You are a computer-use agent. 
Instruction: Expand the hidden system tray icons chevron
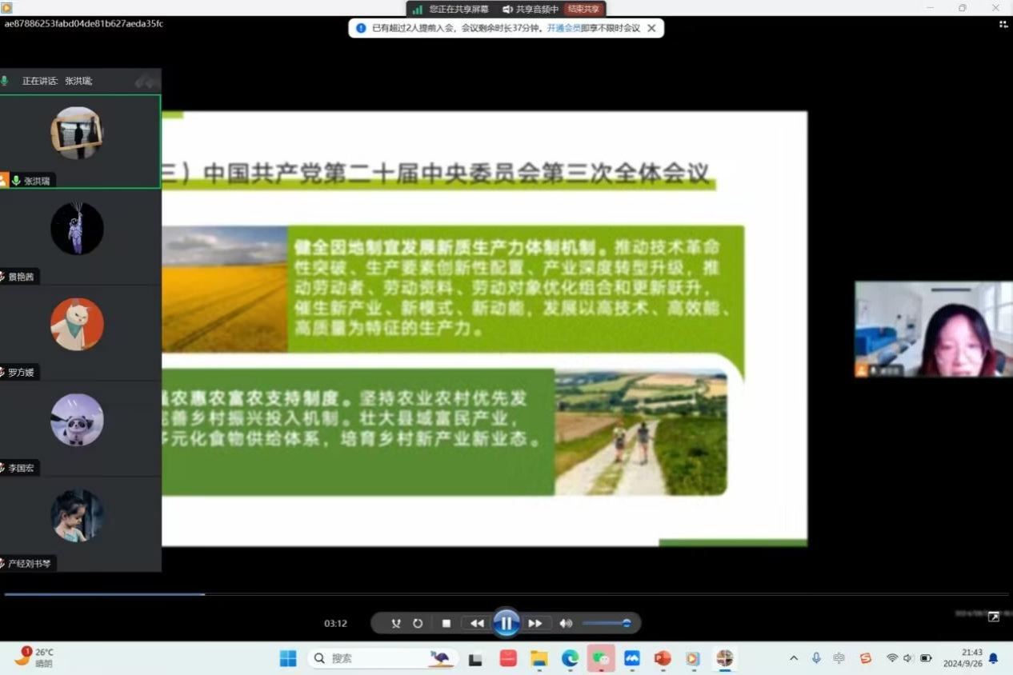coord(794,658)
